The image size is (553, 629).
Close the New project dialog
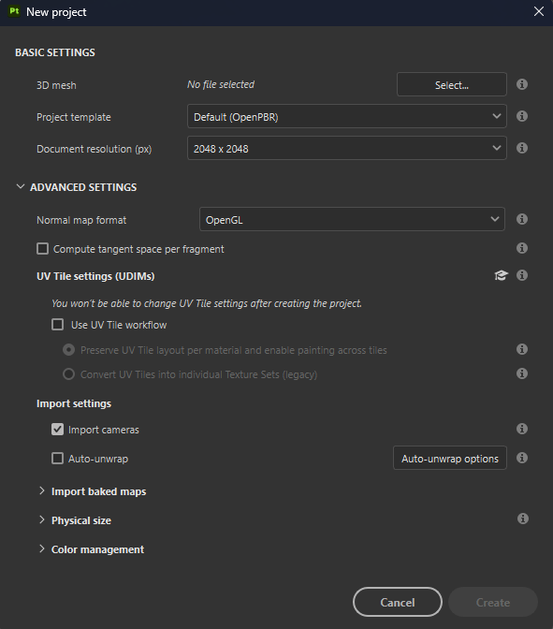(x=539, y=11)
